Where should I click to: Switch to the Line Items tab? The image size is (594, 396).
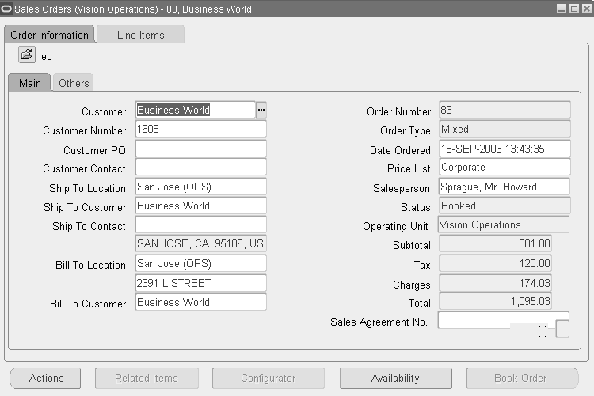[140, 35]
